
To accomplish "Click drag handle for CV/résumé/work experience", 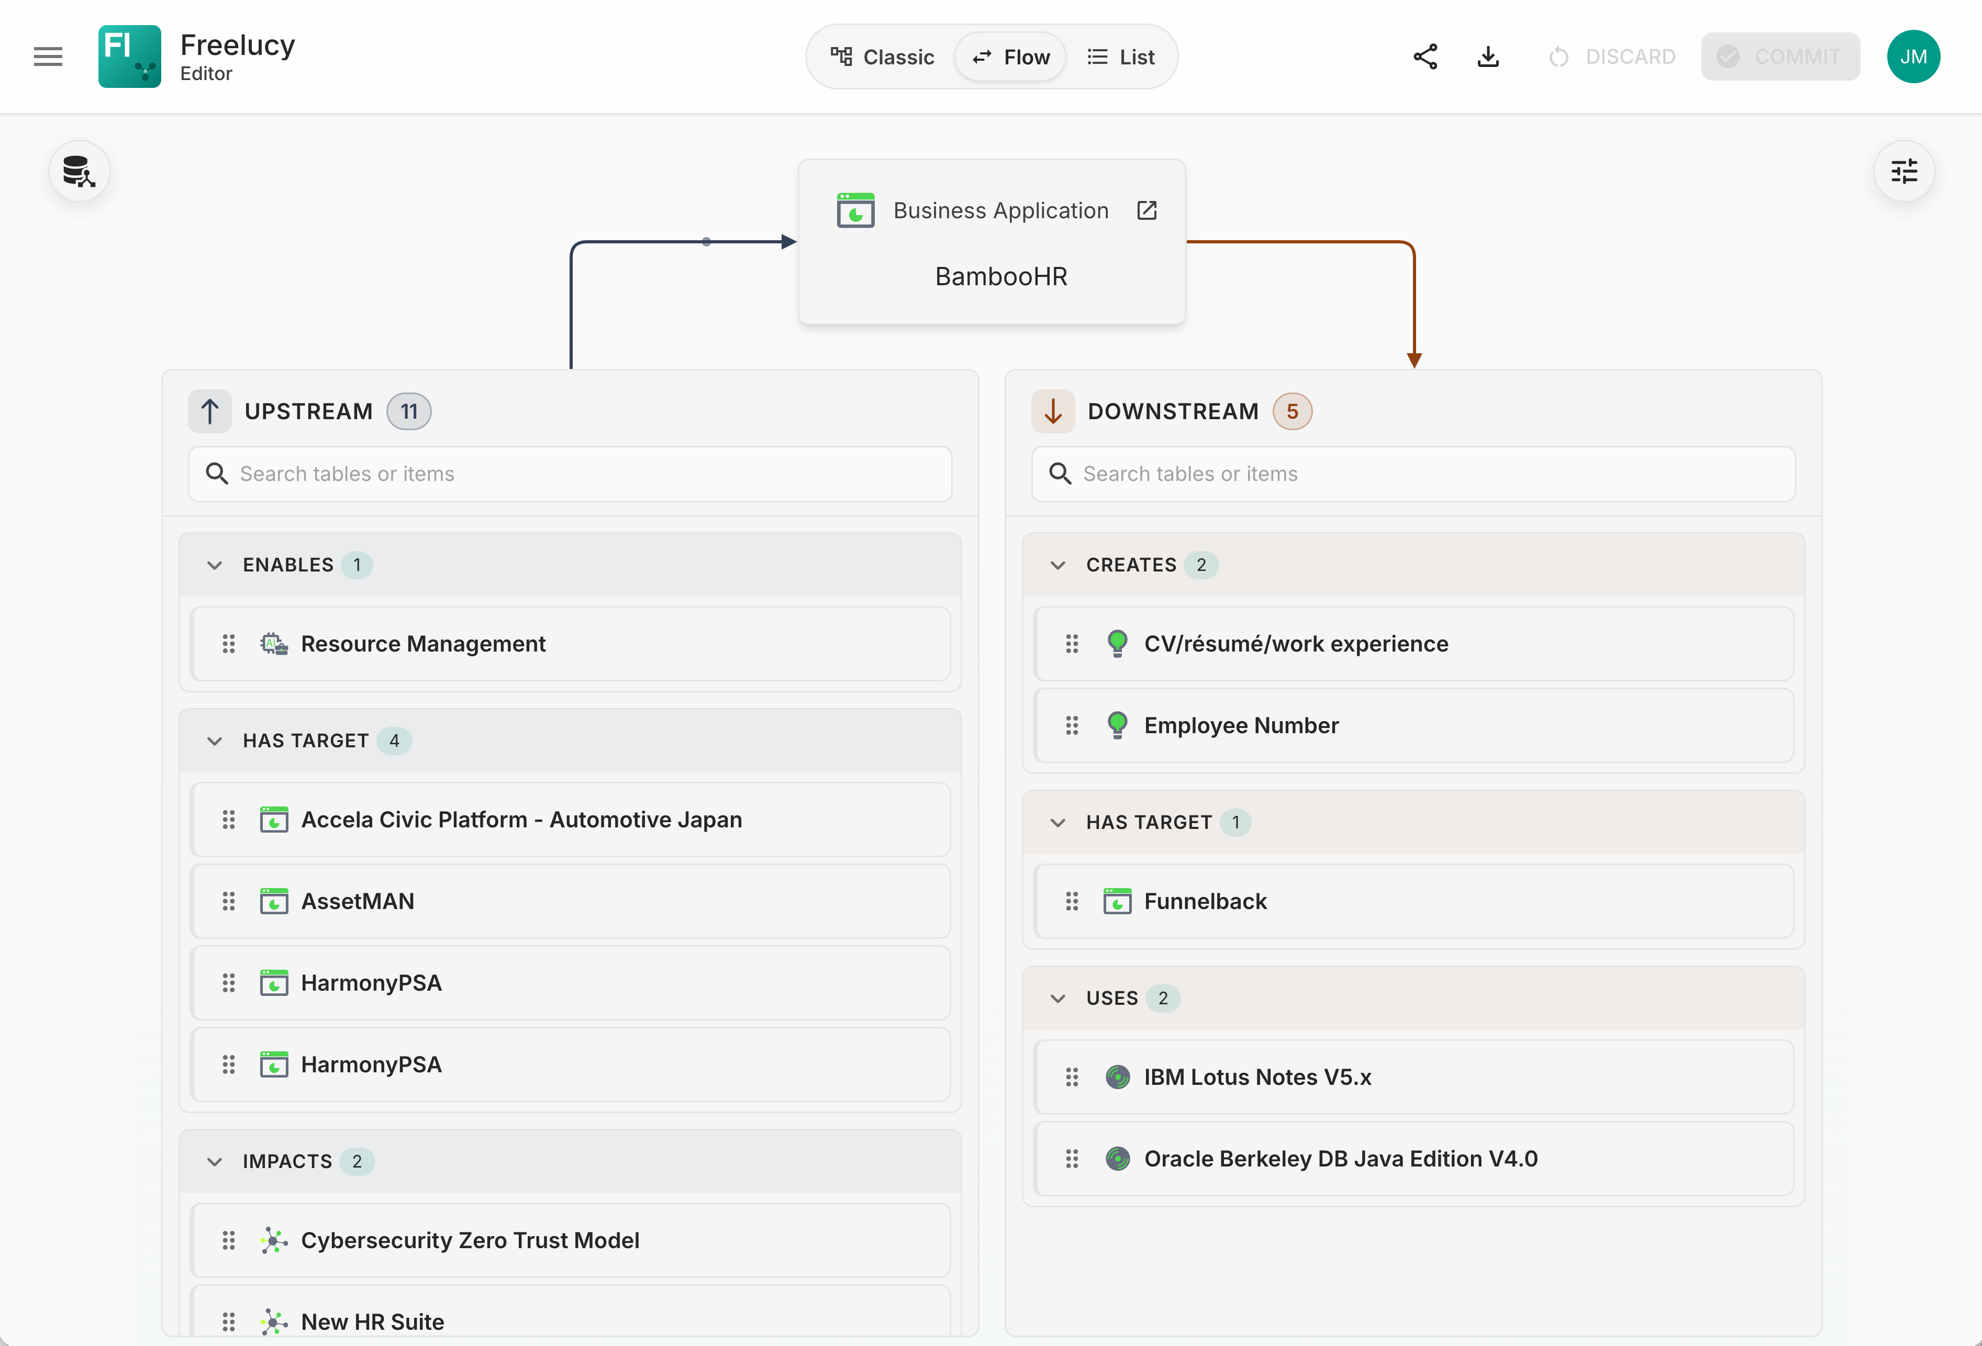I will point(1072,644).
